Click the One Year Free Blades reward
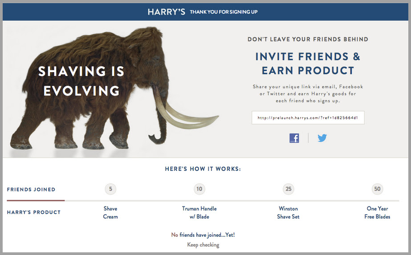This screenshot has height=255, width=411. (377, 213)
